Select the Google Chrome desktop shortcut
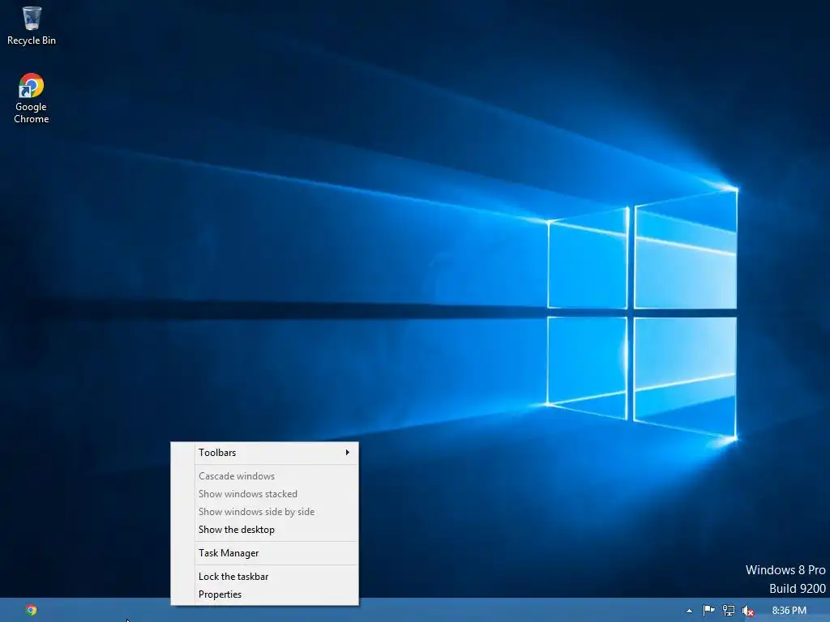The height and width of the screenshot is (622, 830). point(32,98)
